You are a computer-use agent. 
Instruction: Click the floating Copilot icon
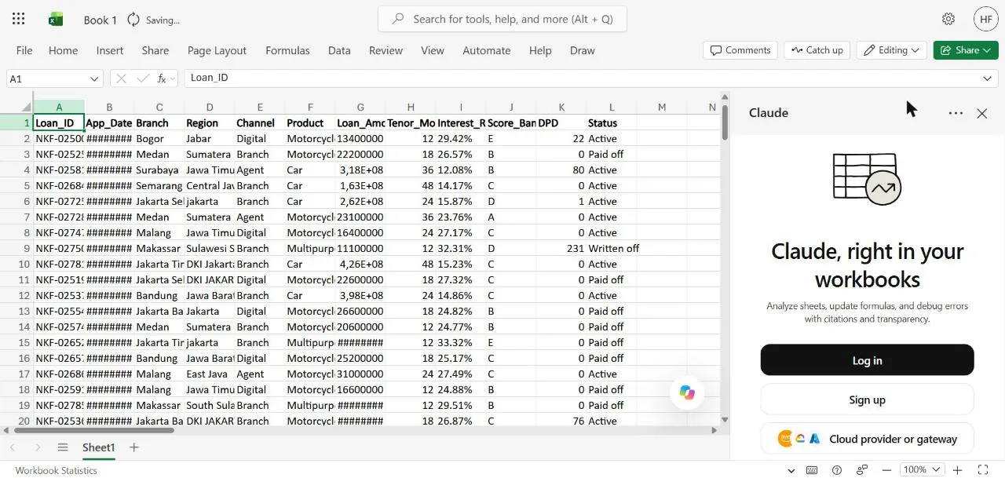coord(688,392)
